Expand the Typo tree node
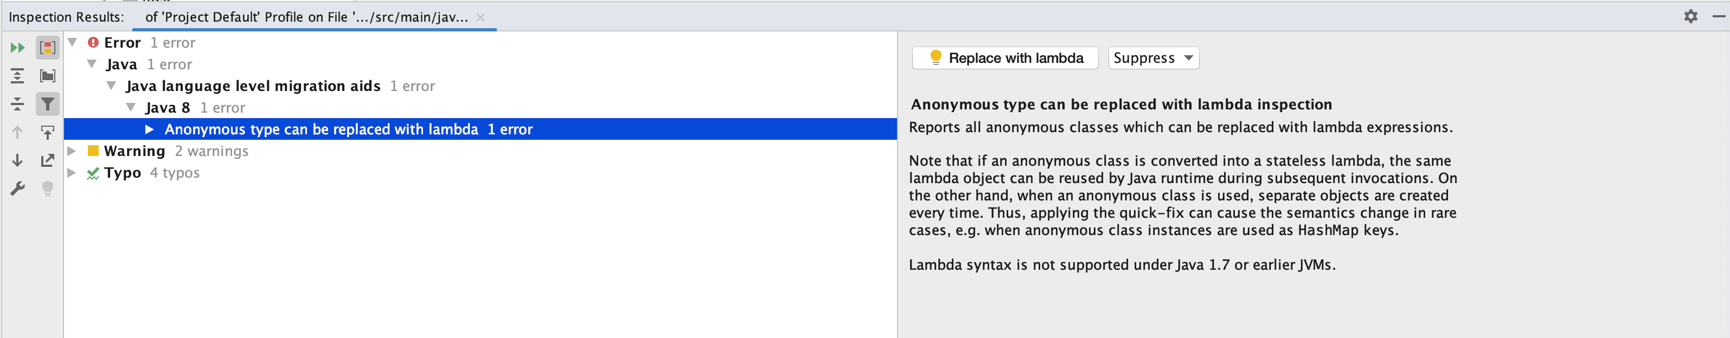Image resolution: width=1730 pixels, height=338 pixels. (71, 172)
